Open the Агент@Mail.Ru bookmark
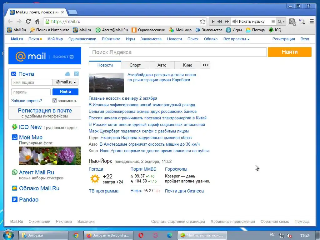This screenshot has height=240, width=320. point(112,30)
